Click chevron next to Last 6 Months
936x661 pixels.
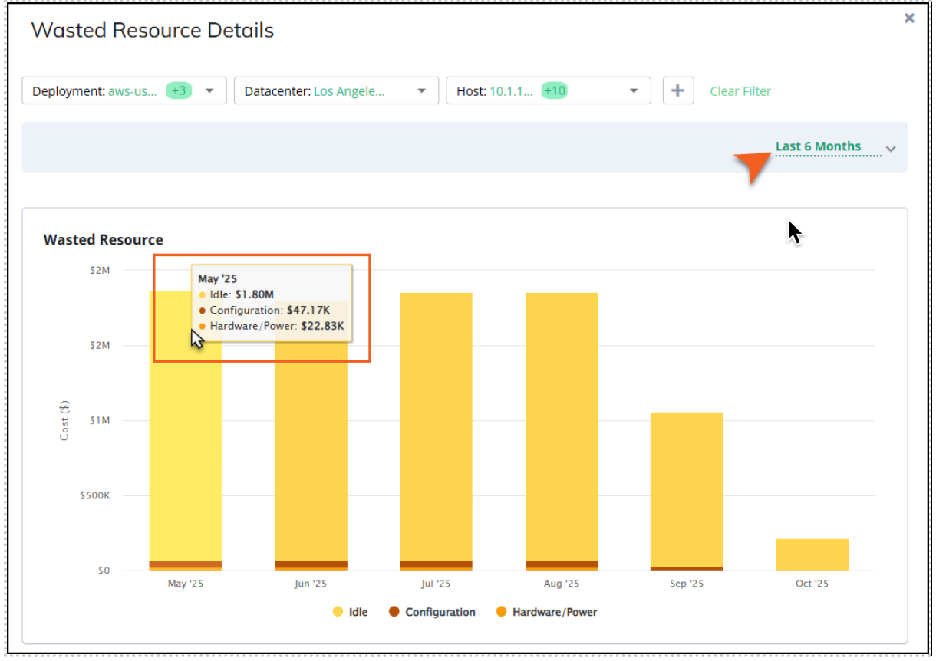(890, 149)
